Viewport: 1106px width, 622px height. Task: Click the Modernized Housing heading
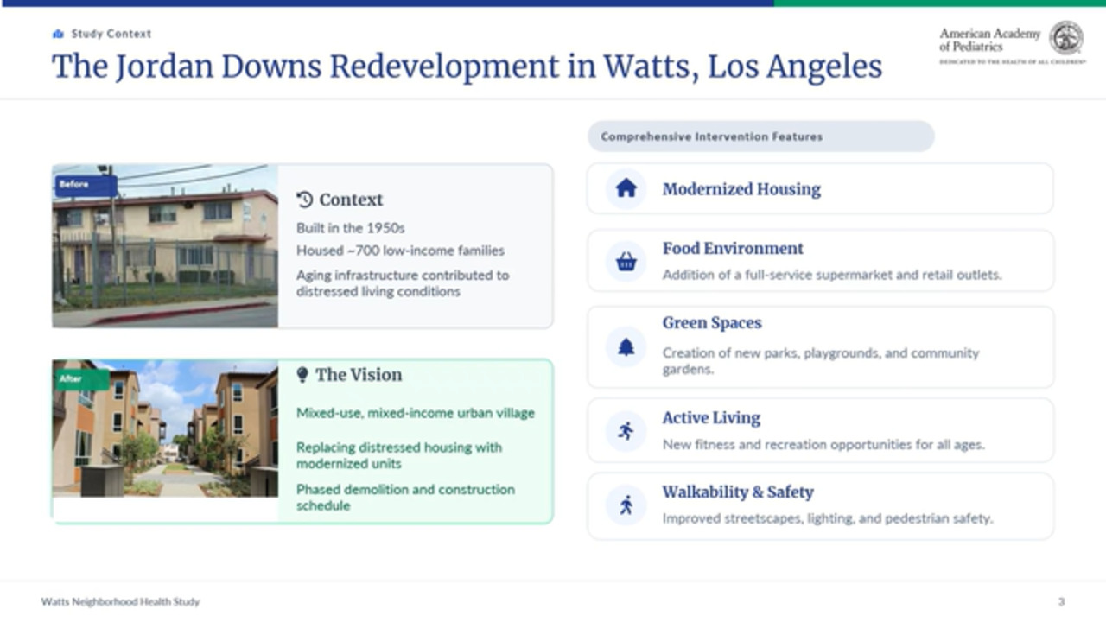[741, 189]
